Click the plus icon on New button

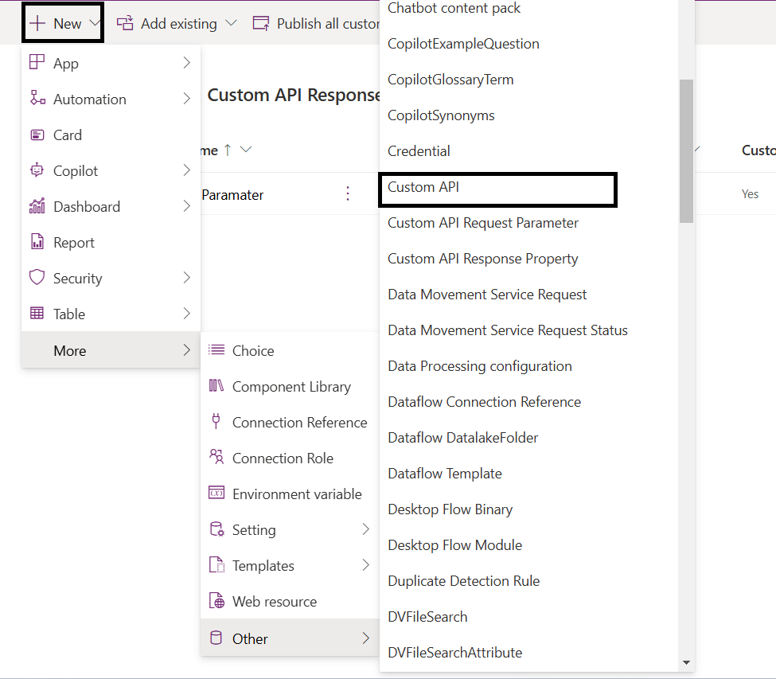[37, 23]
